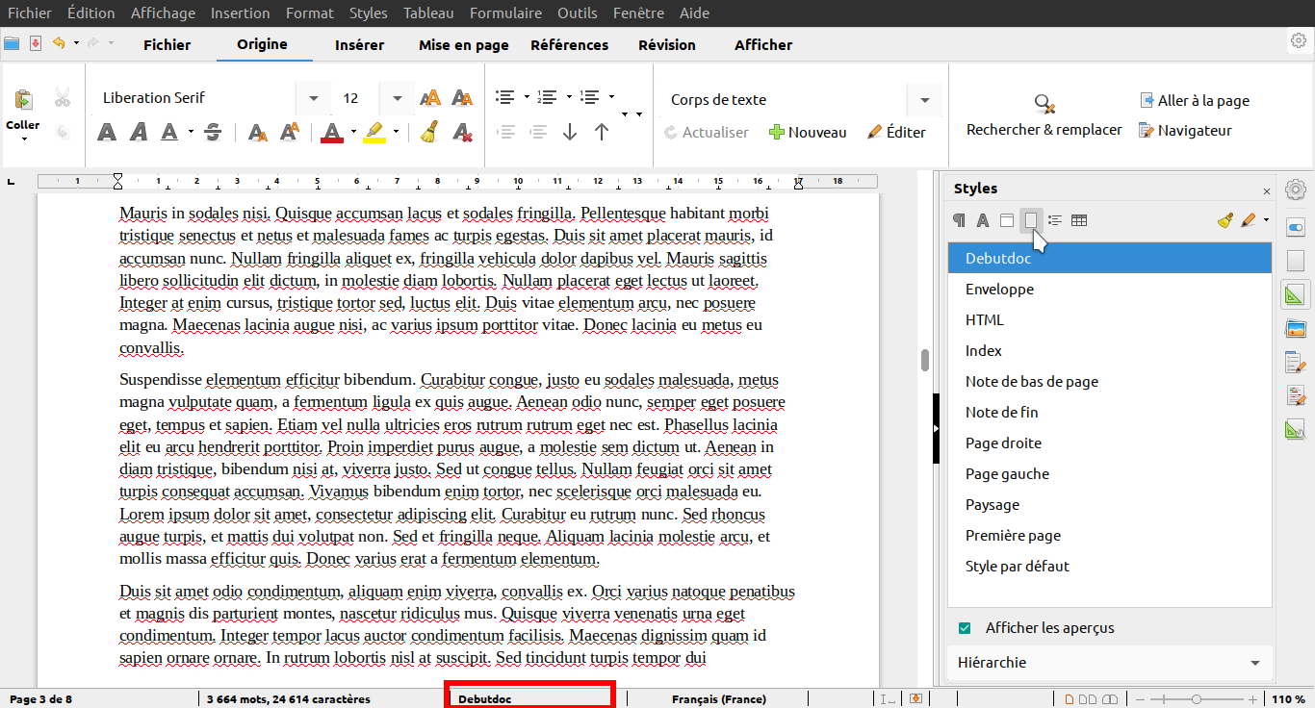This screenshot has width=1315, height=708.
Task: Switch to the Révision ribbon tab
Action: 665,44
